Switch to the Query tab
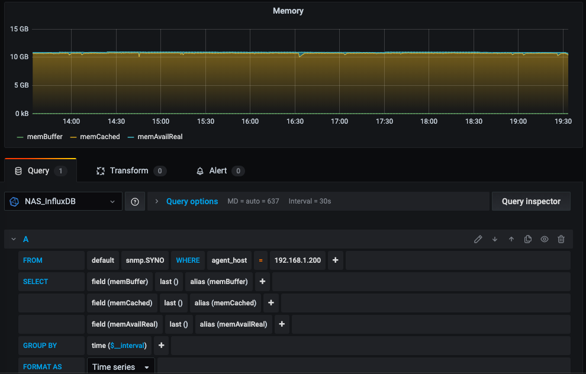586x374 pixels. [x=40, y=171]
